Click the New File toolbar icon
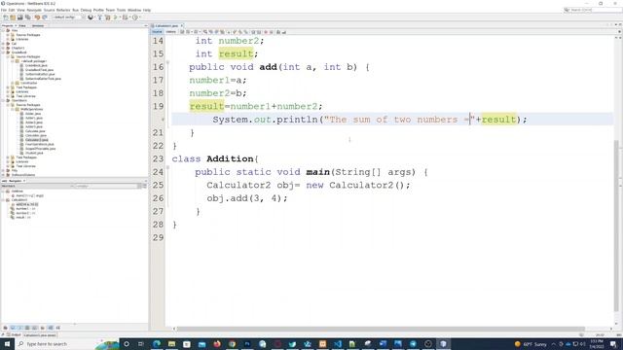 (5, 17)
